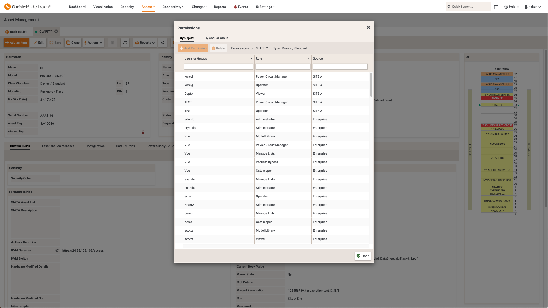Click the trash delete icon in the toolbar
The image size is (548, 308).
pyautogui.click(x=112, y=42)
